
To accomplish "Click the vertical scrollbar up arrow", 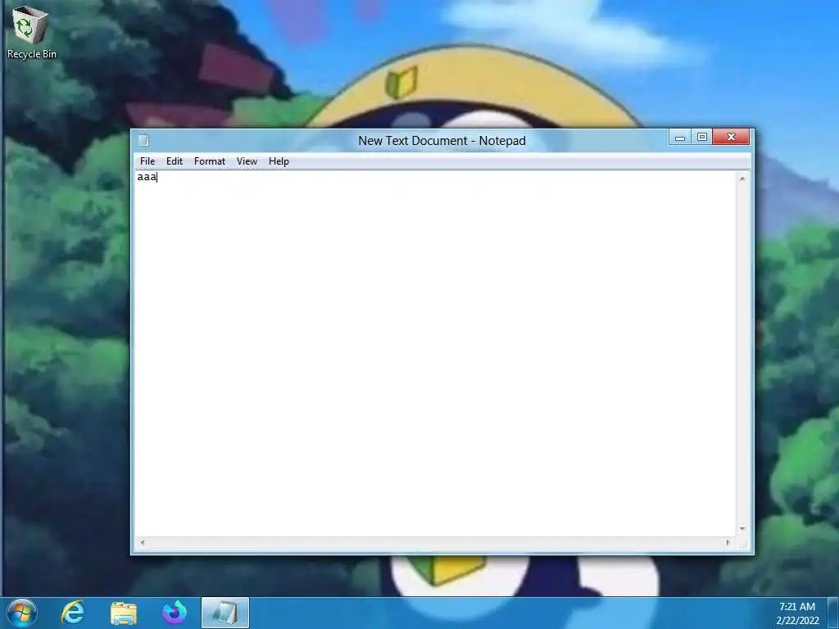I will 742,179.
